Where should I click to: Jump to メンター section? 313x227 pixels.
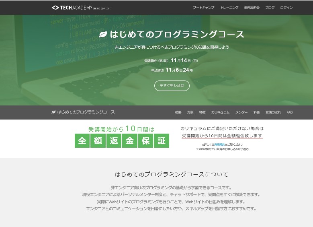coord(241,112)
